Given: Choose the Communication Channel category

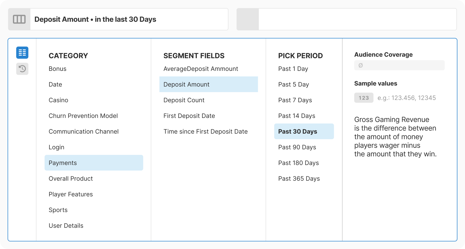Looking at the screenshot, I should click(84, 131).
